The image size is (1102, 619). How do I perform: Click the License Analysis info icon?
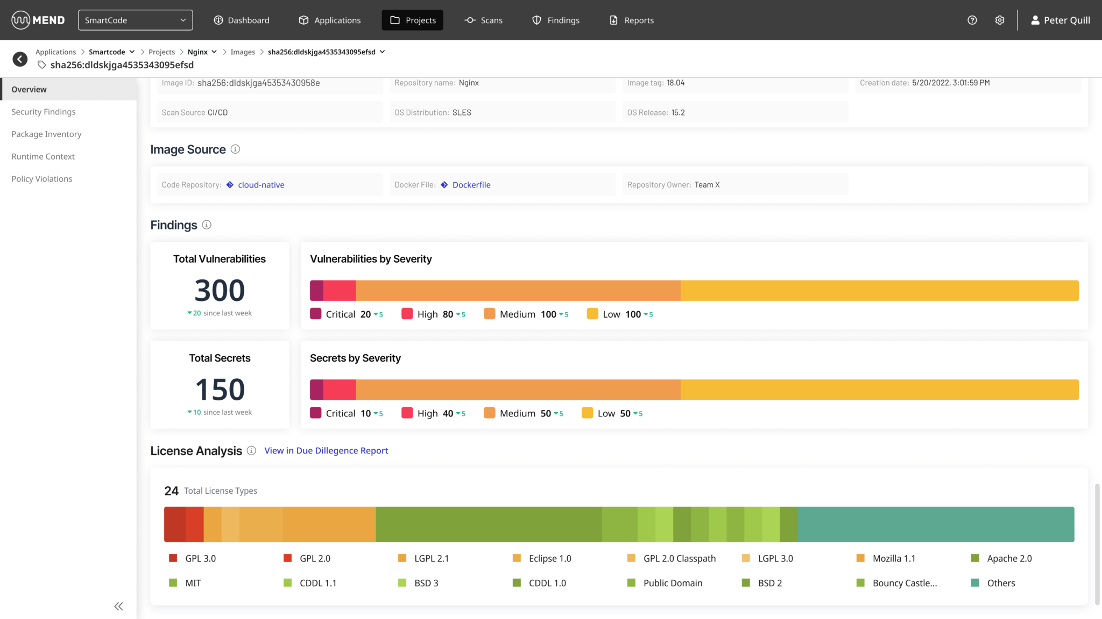(x=251, y=451)
